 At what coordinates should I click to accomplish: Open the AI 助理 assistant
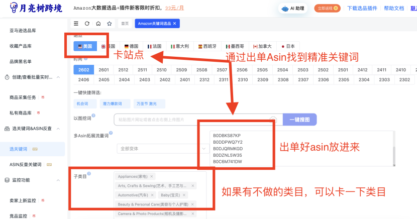click(293, 9)
